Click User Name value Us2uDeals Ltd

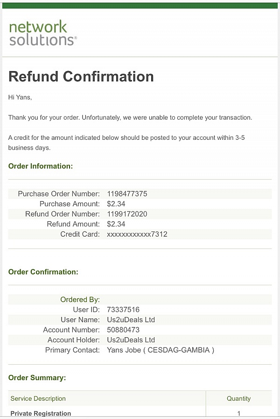tap(131, 320)
